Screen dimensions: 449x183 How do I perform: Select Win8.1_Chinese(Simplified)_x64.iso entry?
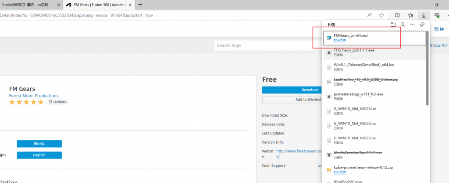[374, 67]
